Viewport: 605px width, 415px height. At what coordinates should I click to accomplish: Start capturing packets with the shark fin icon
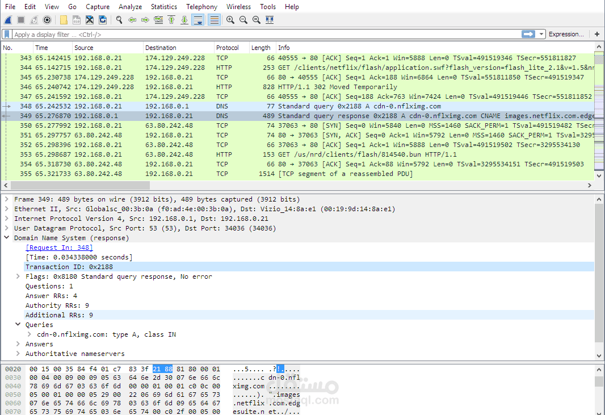click(x=8, y=20)
